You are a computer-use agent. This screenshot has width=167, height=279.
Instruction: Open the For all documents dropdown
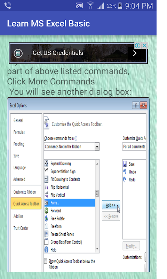coord(134,146)
